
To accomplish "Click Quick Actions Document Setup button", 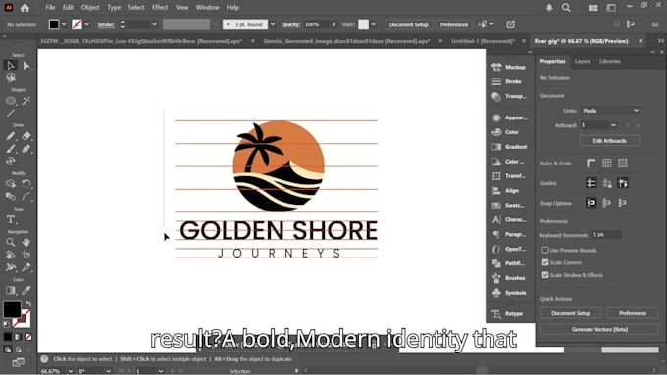I will 571,313.
